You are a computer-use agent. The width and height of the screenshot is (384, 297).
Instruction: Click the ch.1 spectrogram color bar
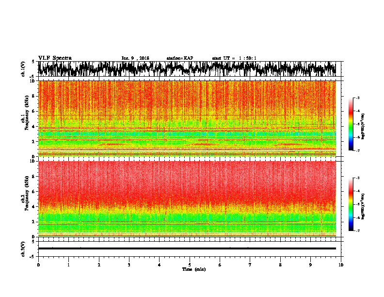351,124
